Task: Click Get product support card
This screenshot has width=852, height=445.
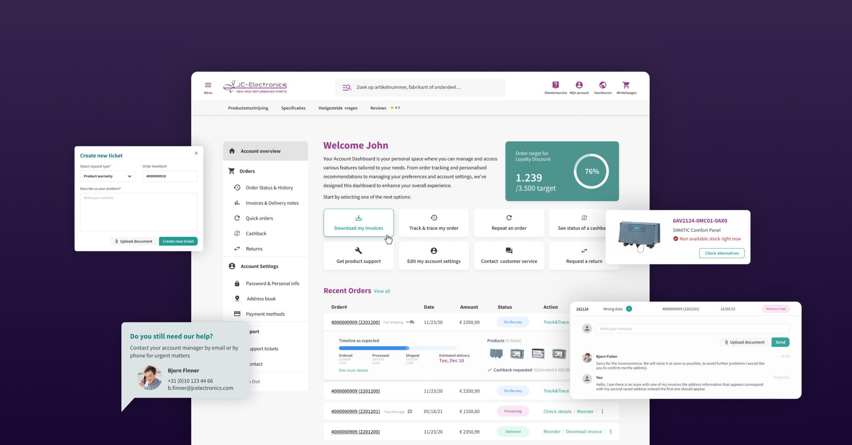Action: tap(359, 256)
